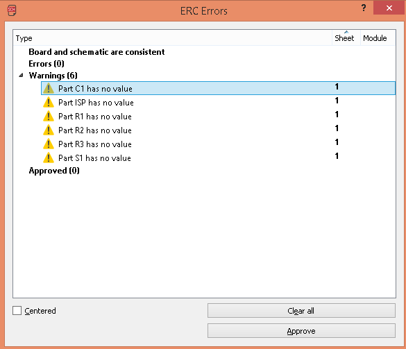The image size is (406, 349).
Task: Enable the Centered checkbox
Action: tap(17, 310)
